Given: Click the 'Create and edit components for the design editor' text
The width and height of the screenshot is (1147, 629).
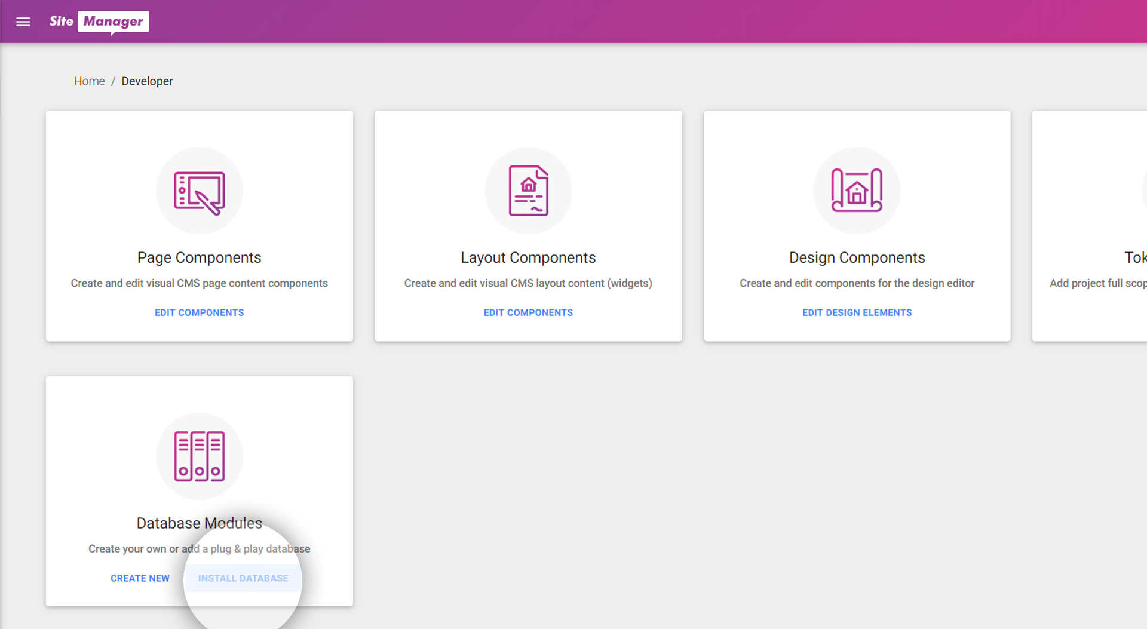Looking at the screenshot, I should 857,283.
